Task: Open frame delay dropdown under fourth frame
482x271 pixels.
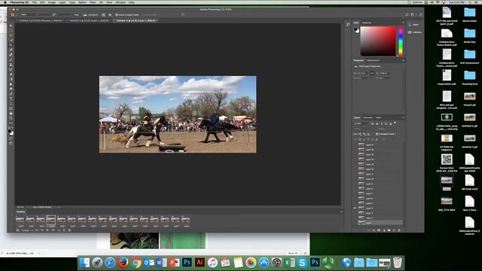Action: pyautogui.click(x=52, y=227)
